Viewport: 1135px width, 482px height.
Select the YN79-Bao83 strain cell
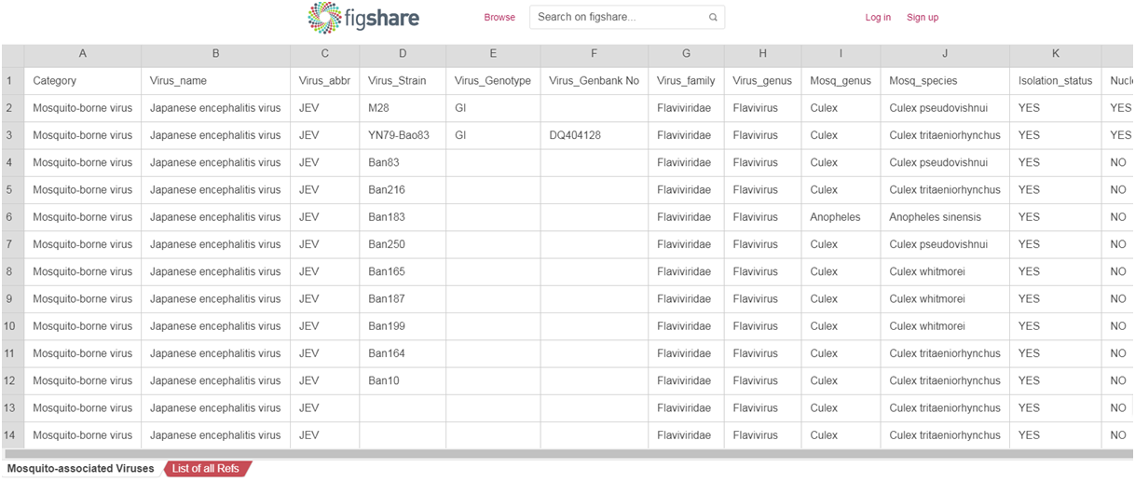(x=402, y=135)
